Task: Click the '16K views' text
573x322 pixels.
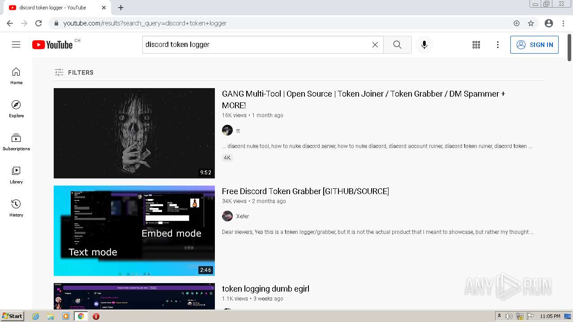Action: [234, 115]
